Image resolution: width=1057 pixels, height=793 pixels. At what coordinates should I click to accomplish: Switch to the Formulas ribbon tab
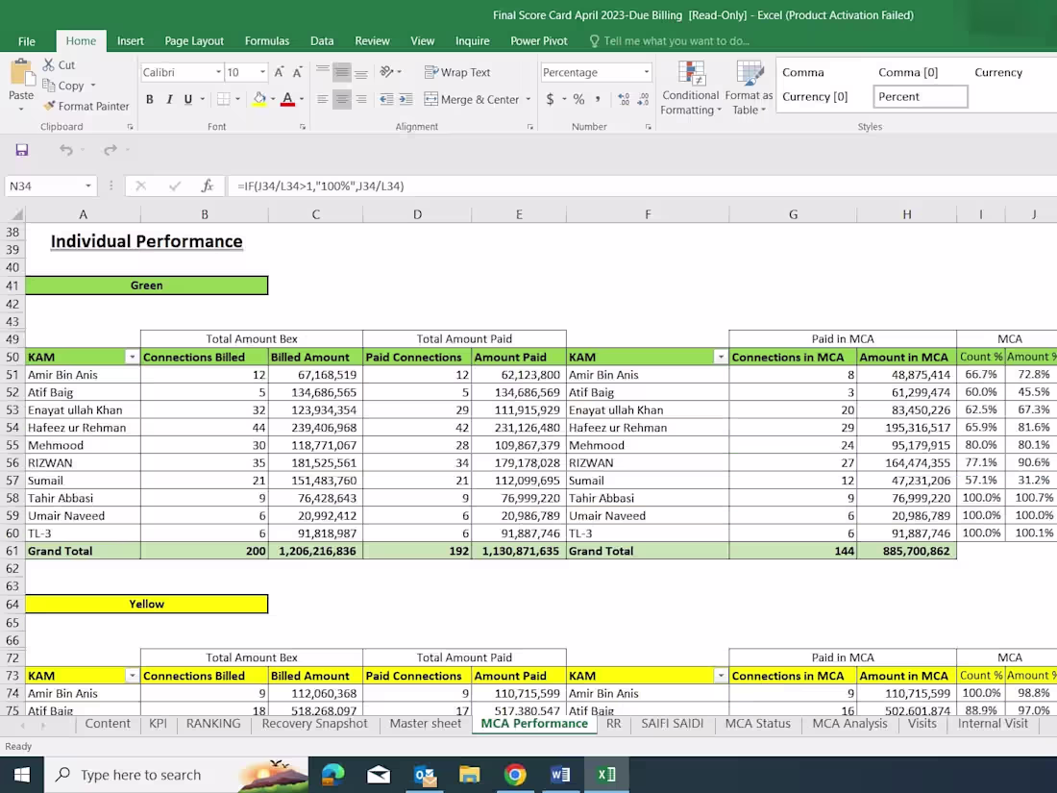266,40
